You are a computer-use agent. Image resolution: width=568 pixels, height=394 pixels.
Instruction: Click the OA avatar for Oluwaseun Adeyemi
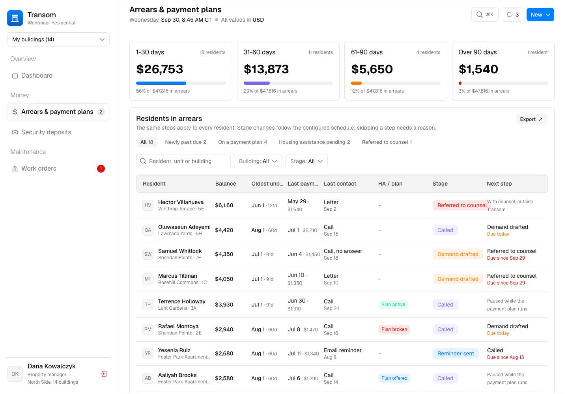[x=148, y=230]
